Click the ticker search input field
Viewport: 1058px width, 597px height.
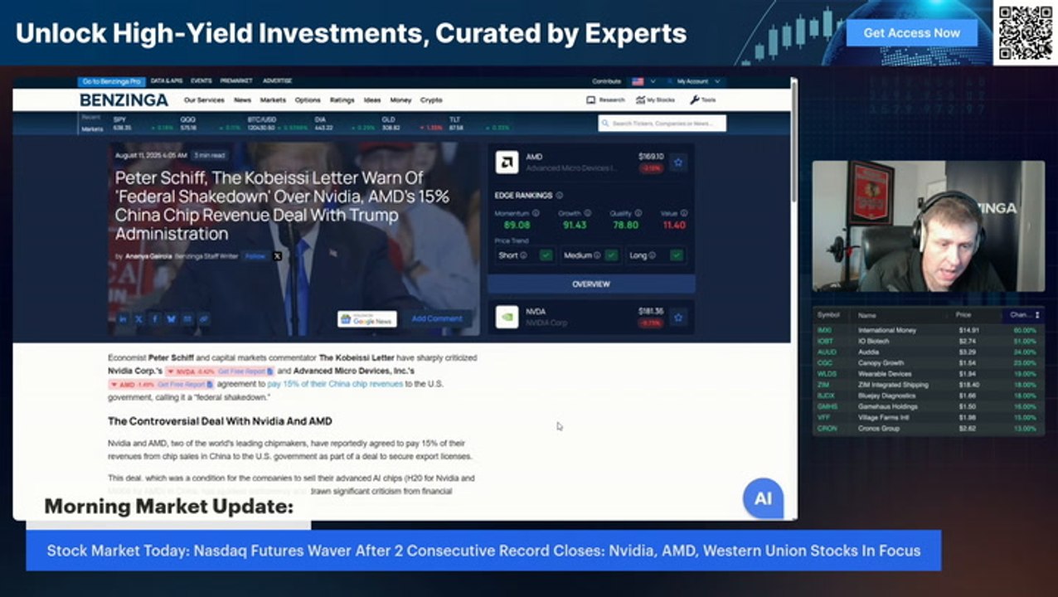662,124
